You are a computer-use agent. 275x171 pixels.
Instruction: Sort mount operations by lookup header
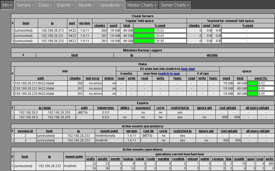[128, 159]
